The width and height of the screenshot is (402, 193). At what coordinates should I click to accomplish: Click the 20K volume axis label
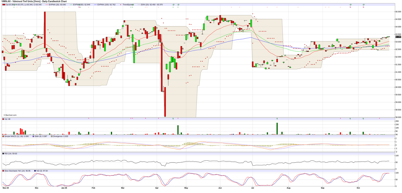(397, 121)
